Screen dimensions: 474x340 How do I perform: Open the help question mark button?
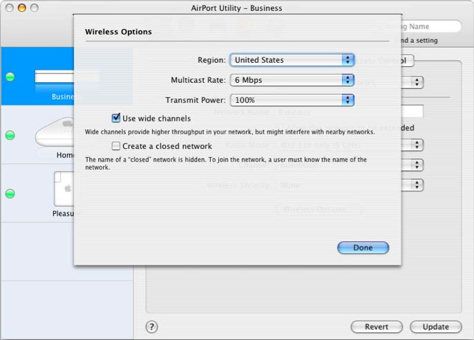click(x=152, y=327)
